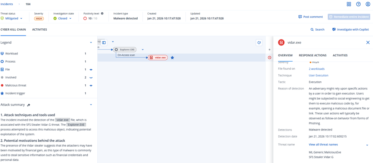The width and height of the screenshot is (373, 163).
Task: Toggle visibility of File items in legend
Action: [91, 70]
